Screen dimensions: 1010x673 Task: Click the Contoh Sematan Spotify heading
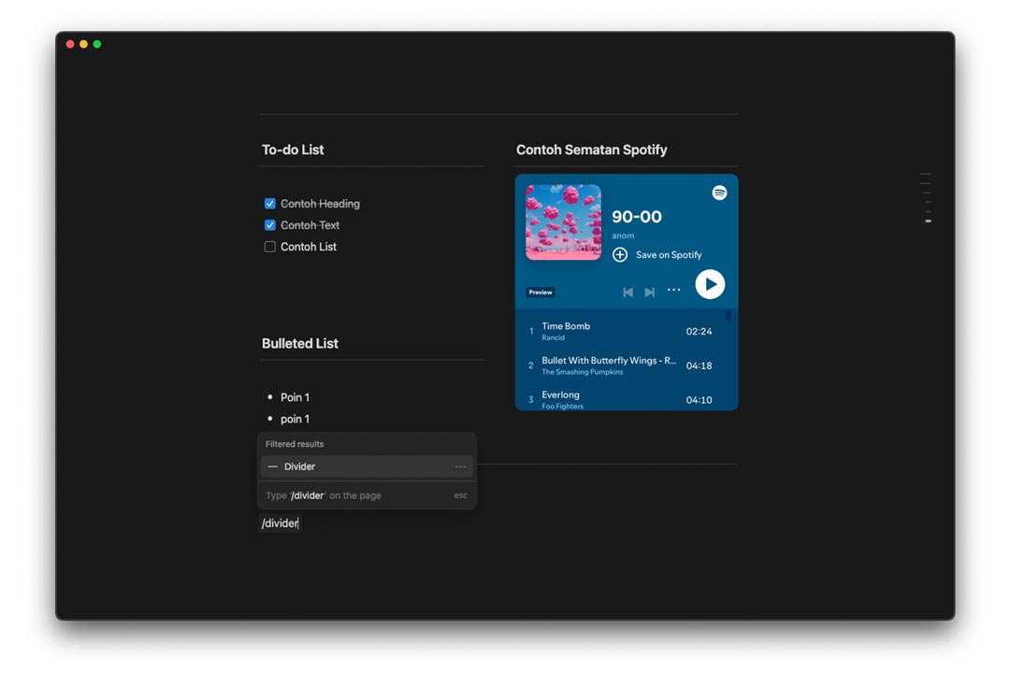coord(591,150)
